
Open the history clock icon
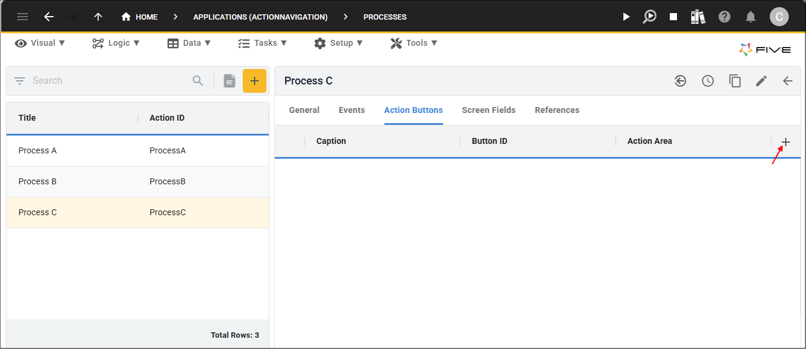[708, 81]
